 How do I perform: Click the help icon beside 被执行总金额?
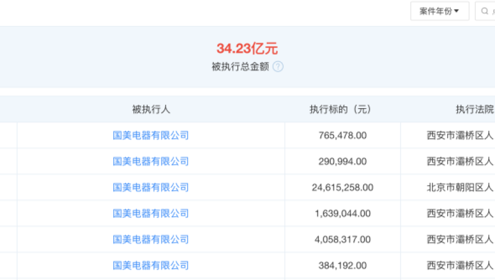(278, 67)
